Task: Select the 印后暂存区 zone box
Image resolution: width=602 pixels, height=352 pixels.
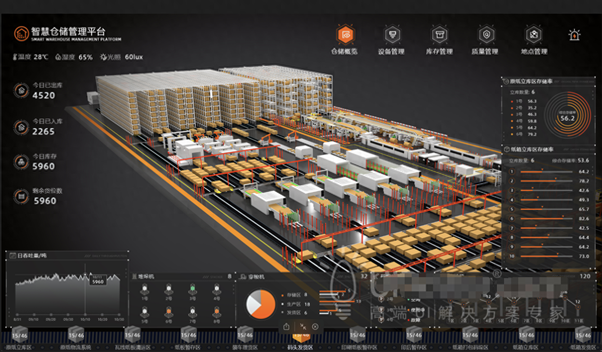Action: tap(414, 334)
